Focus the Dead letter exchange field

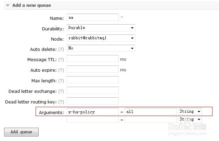[x=92, y=90]
